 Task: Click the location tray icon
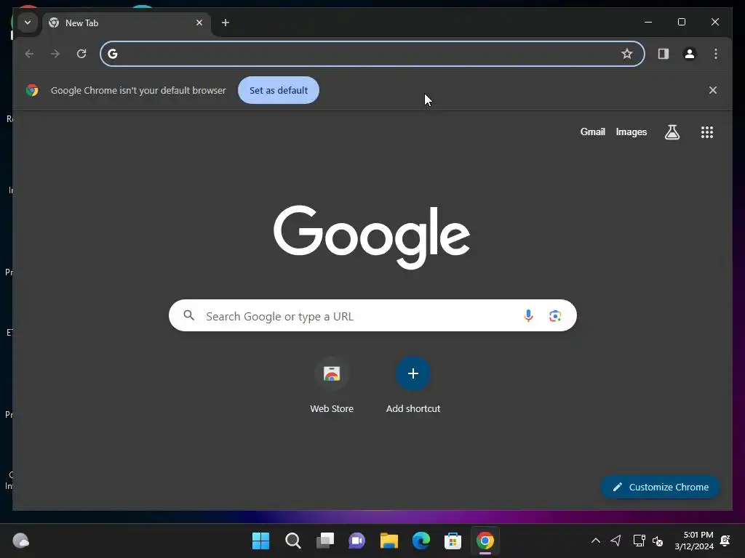[615, 541]
